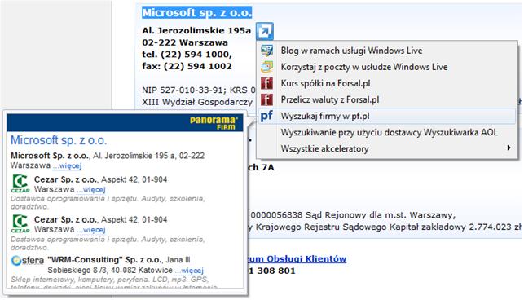Click the Windows Live mail icon

tap(266, 67)
